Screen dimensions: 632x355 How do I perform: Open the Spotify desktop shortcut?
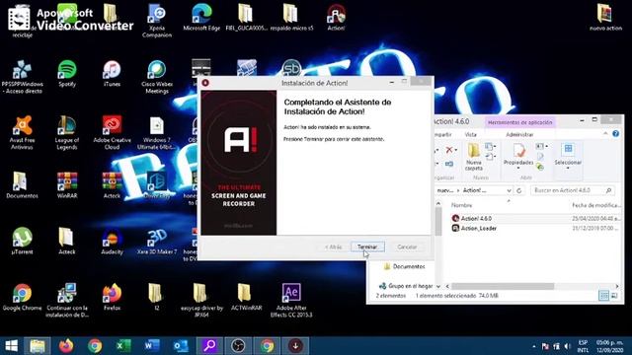[67, 74]
